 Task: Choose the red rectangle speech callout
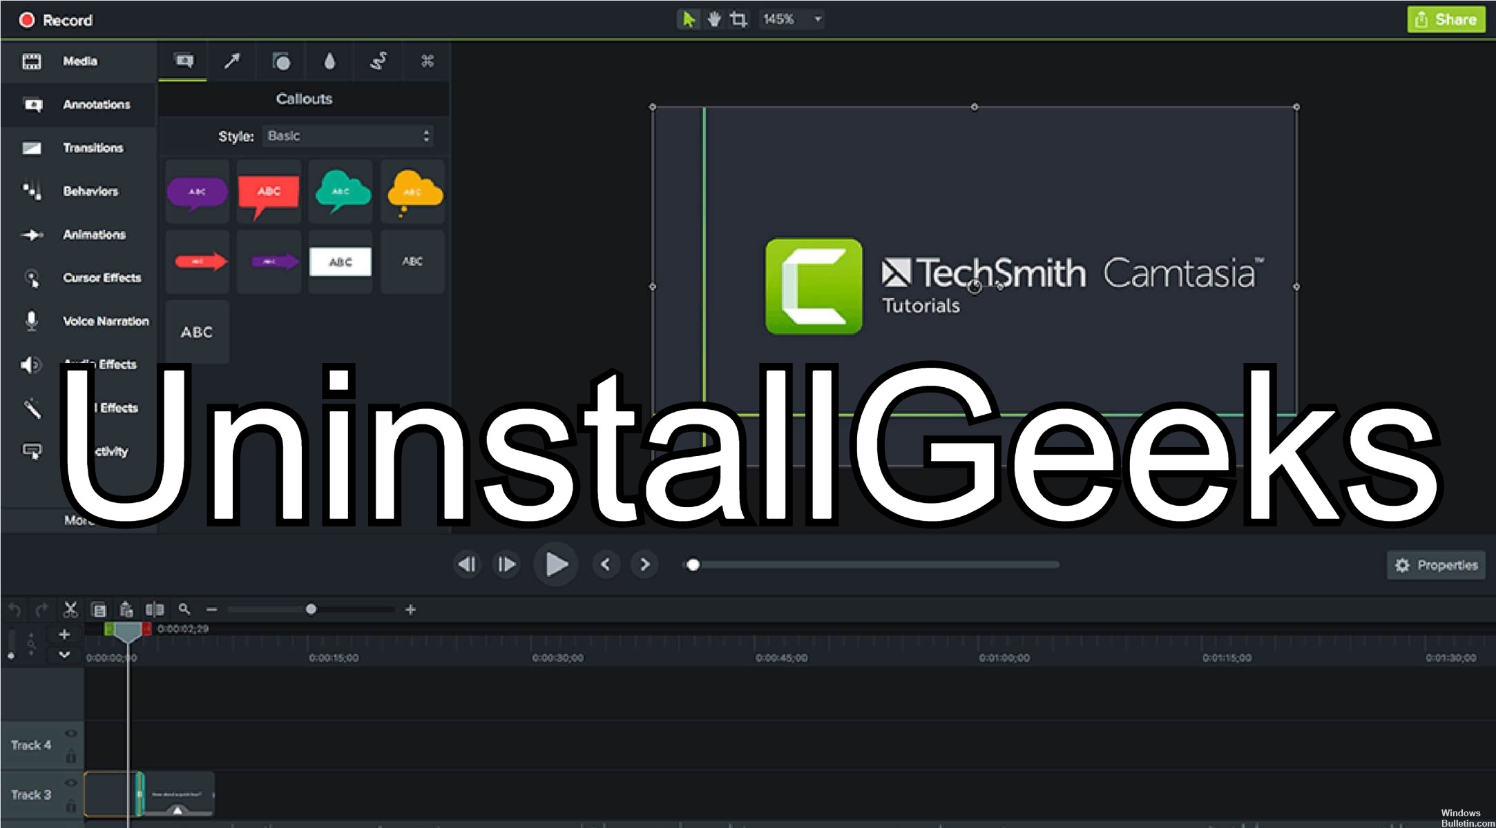(x=269, y=192)
